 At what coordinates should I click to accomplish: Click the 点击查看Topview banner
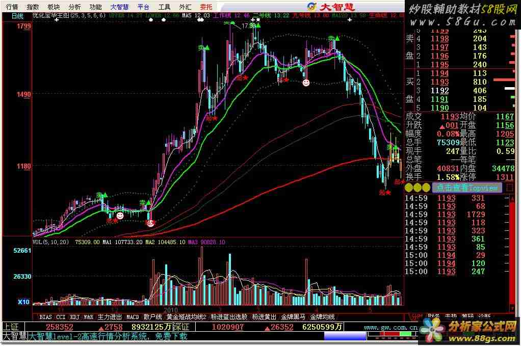tap(467, 188)
